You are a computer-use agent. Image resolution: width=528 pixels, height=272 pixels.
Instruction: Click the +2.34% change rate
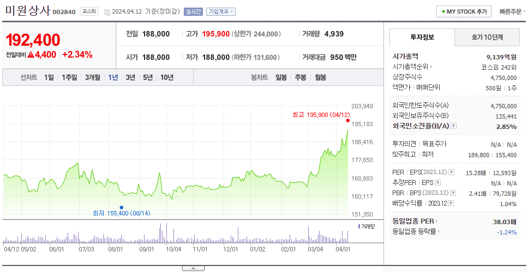[77, 55]
